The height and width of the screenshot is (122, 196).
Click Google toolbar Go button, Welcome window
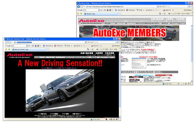[29, 46]
